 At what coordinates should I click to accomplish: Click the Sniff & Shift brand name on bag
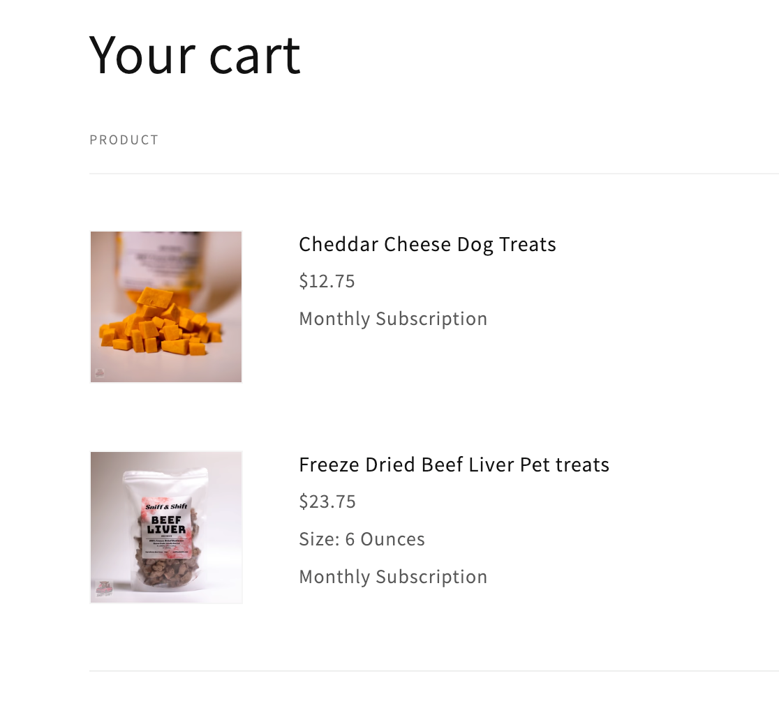pos(166,506)
